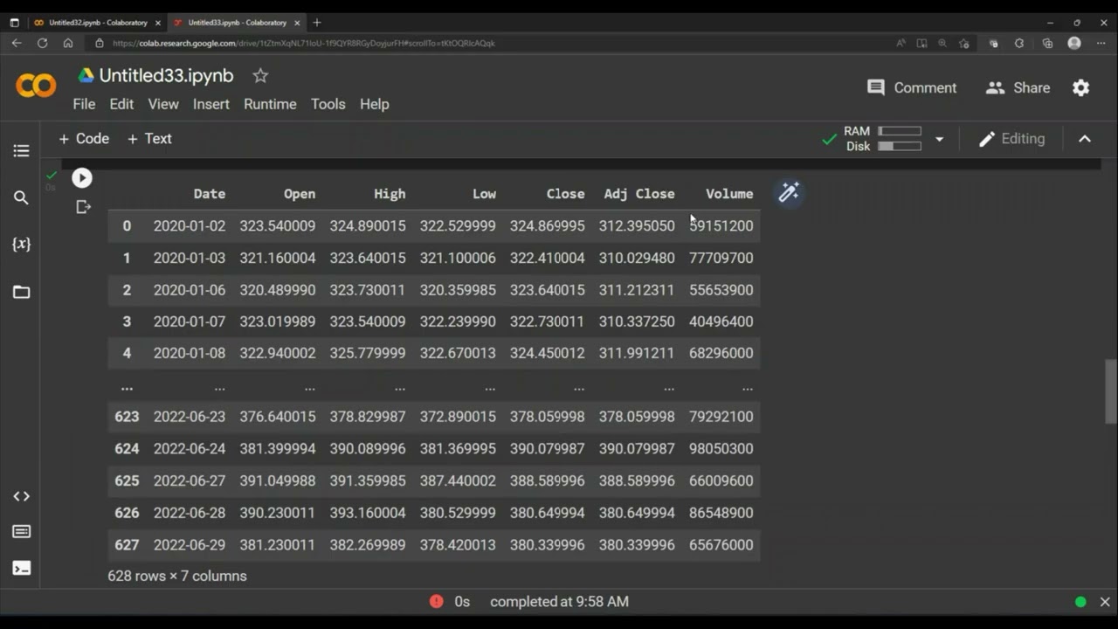Open a new browser tab
The image size is (1118, 629).
(317, 23)
